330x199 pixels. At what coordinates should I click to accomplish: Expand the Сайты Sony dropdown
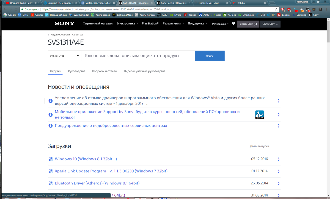[270, 24]
